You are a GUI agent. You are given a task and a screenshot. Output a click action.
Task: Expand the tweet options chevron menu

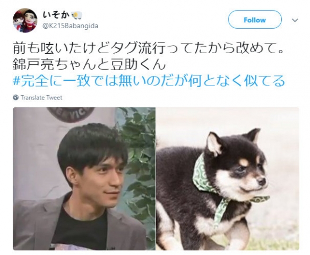click(295, 20)
